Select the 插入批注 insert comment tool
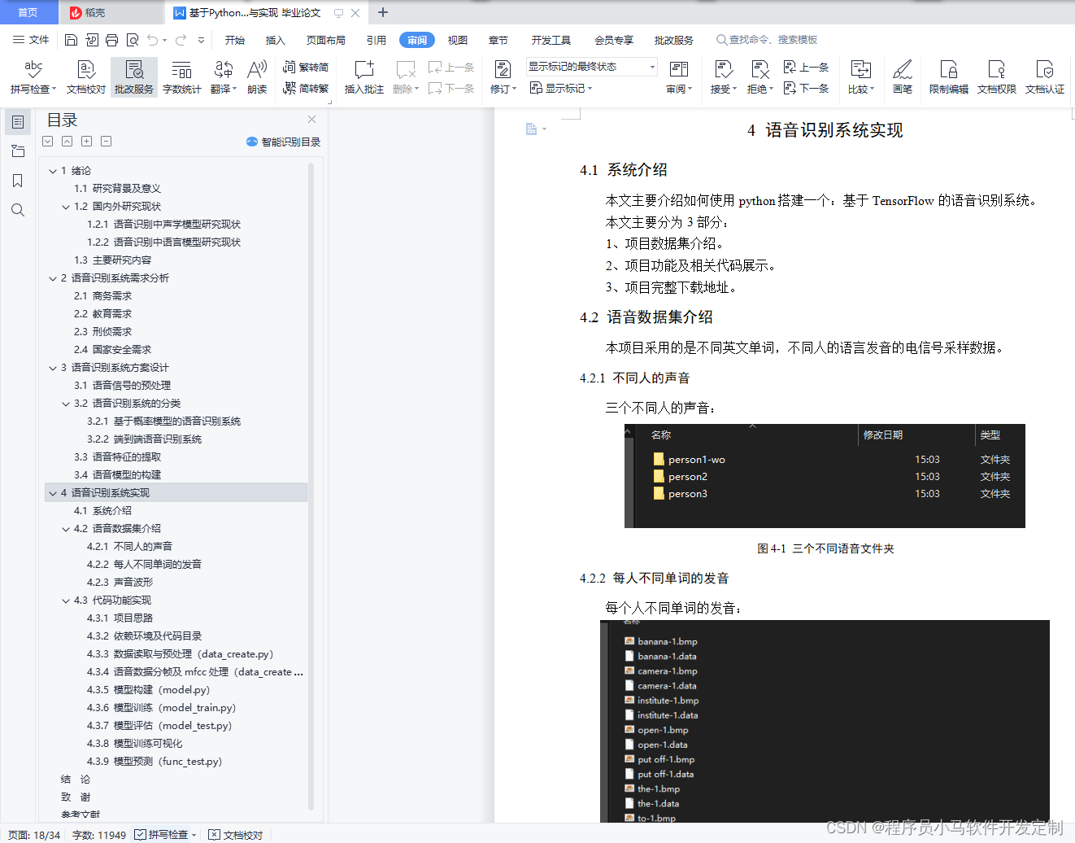This screenshot has width=1075, height=843. (x=363, y=77)
